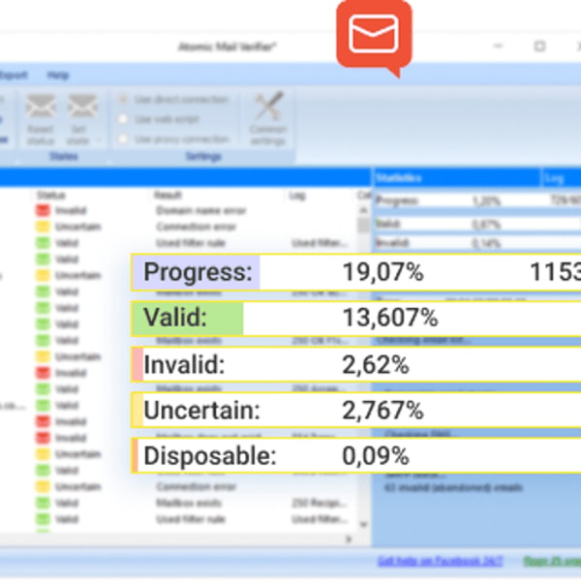Click Valid 0,87% row in Statistics

[x=477, y=224]
